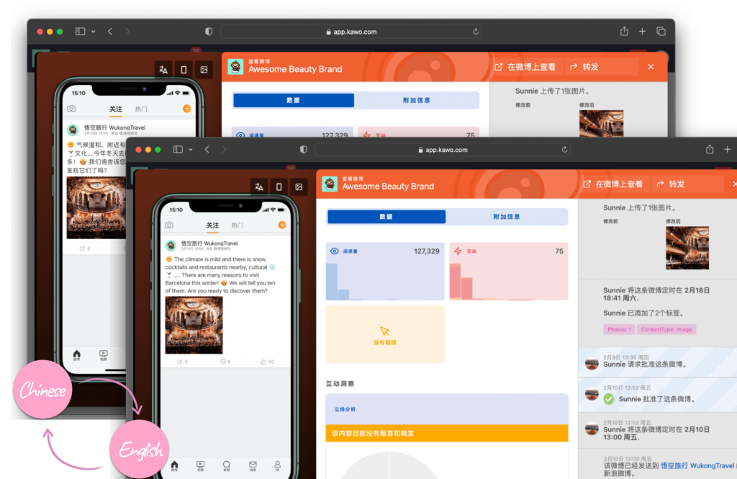The height and width of the screenshot is (479, 737).
Task: Click 在微博上查看 button in back window
Action: pos(526,67)
